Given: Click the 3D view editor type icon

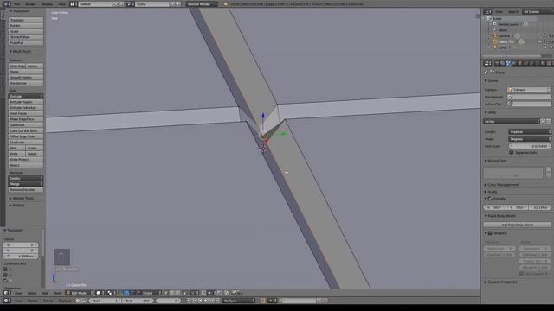Looking at the screenshot, I should [6, 293].
